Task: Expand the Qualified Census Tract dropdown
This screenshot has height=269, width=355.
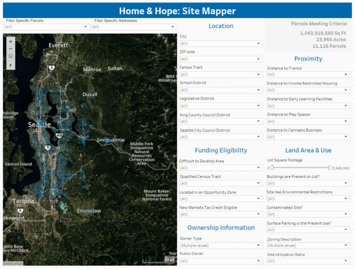Action: pos(259,183)
